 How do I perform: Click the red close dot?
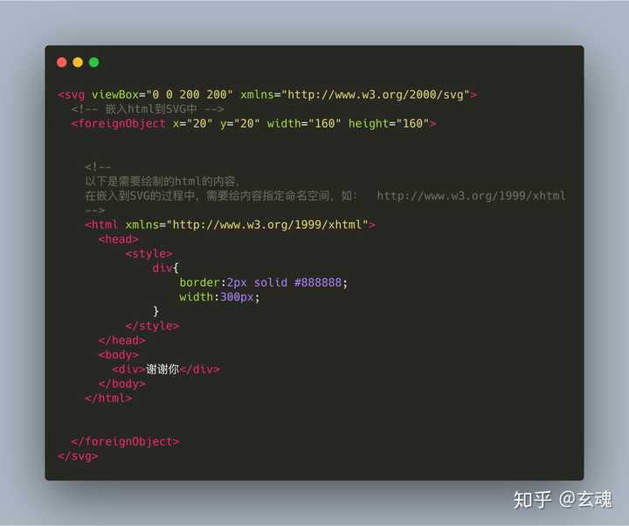[x=62, y=62]
